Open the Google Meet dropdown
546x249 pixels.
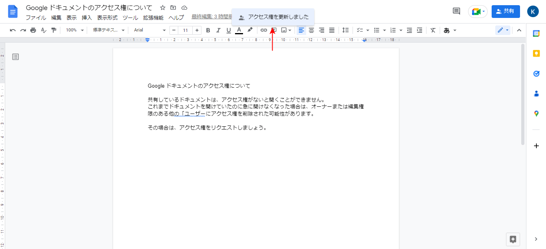click(478, 12)
